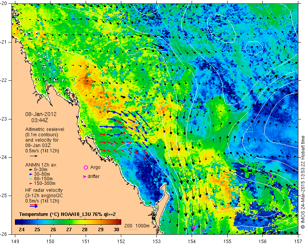Click the black altimetric velocity reference arrow
Screen dimensions: 306x245
34,156
